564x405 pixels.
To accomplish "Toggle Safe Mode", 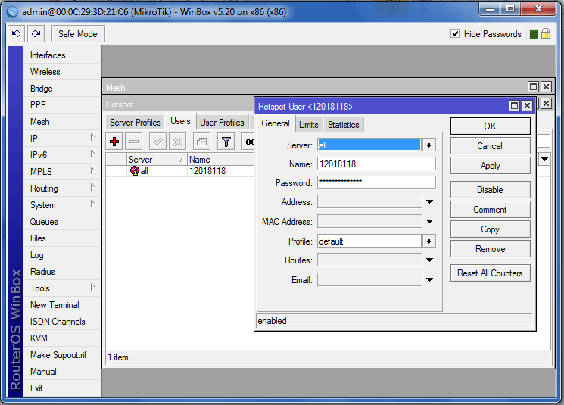I will [x=78, y=34].
